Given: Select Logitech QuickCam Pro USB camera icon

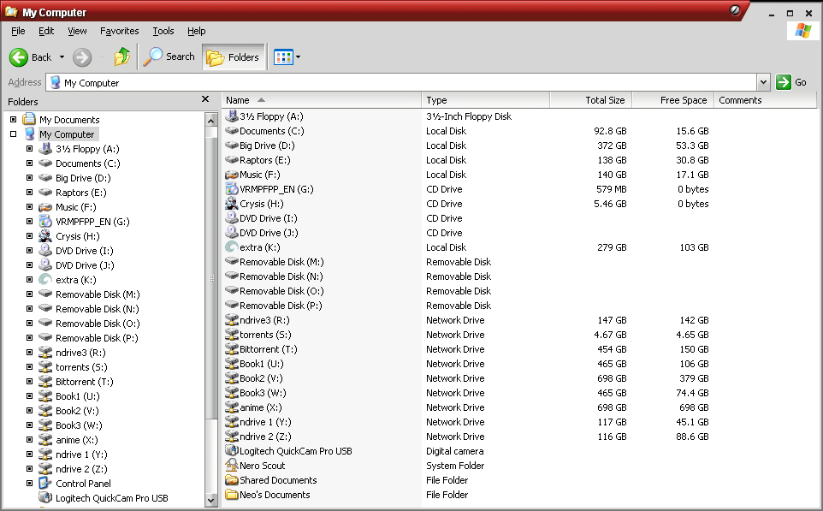Looking at the screenshot, I should 232,450.
